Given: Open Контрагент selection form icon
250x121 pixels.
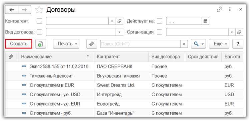Looking at the screenshot, I should click(x=119, y=21).
